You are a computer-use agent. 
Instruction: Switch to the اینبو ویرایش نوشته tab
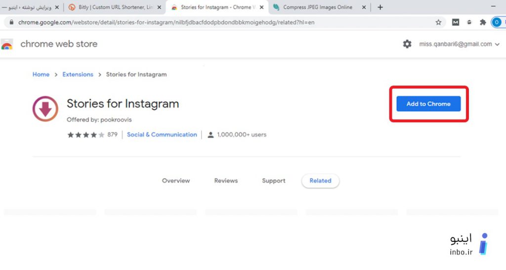click(30, 7)
